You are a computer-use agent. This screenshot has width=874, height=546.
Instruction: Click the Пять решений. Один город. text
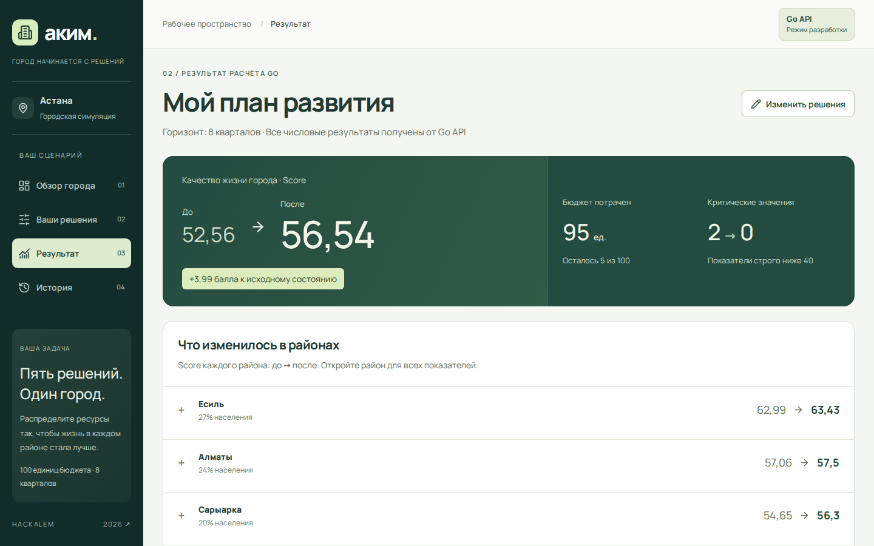tap(71, 384)
